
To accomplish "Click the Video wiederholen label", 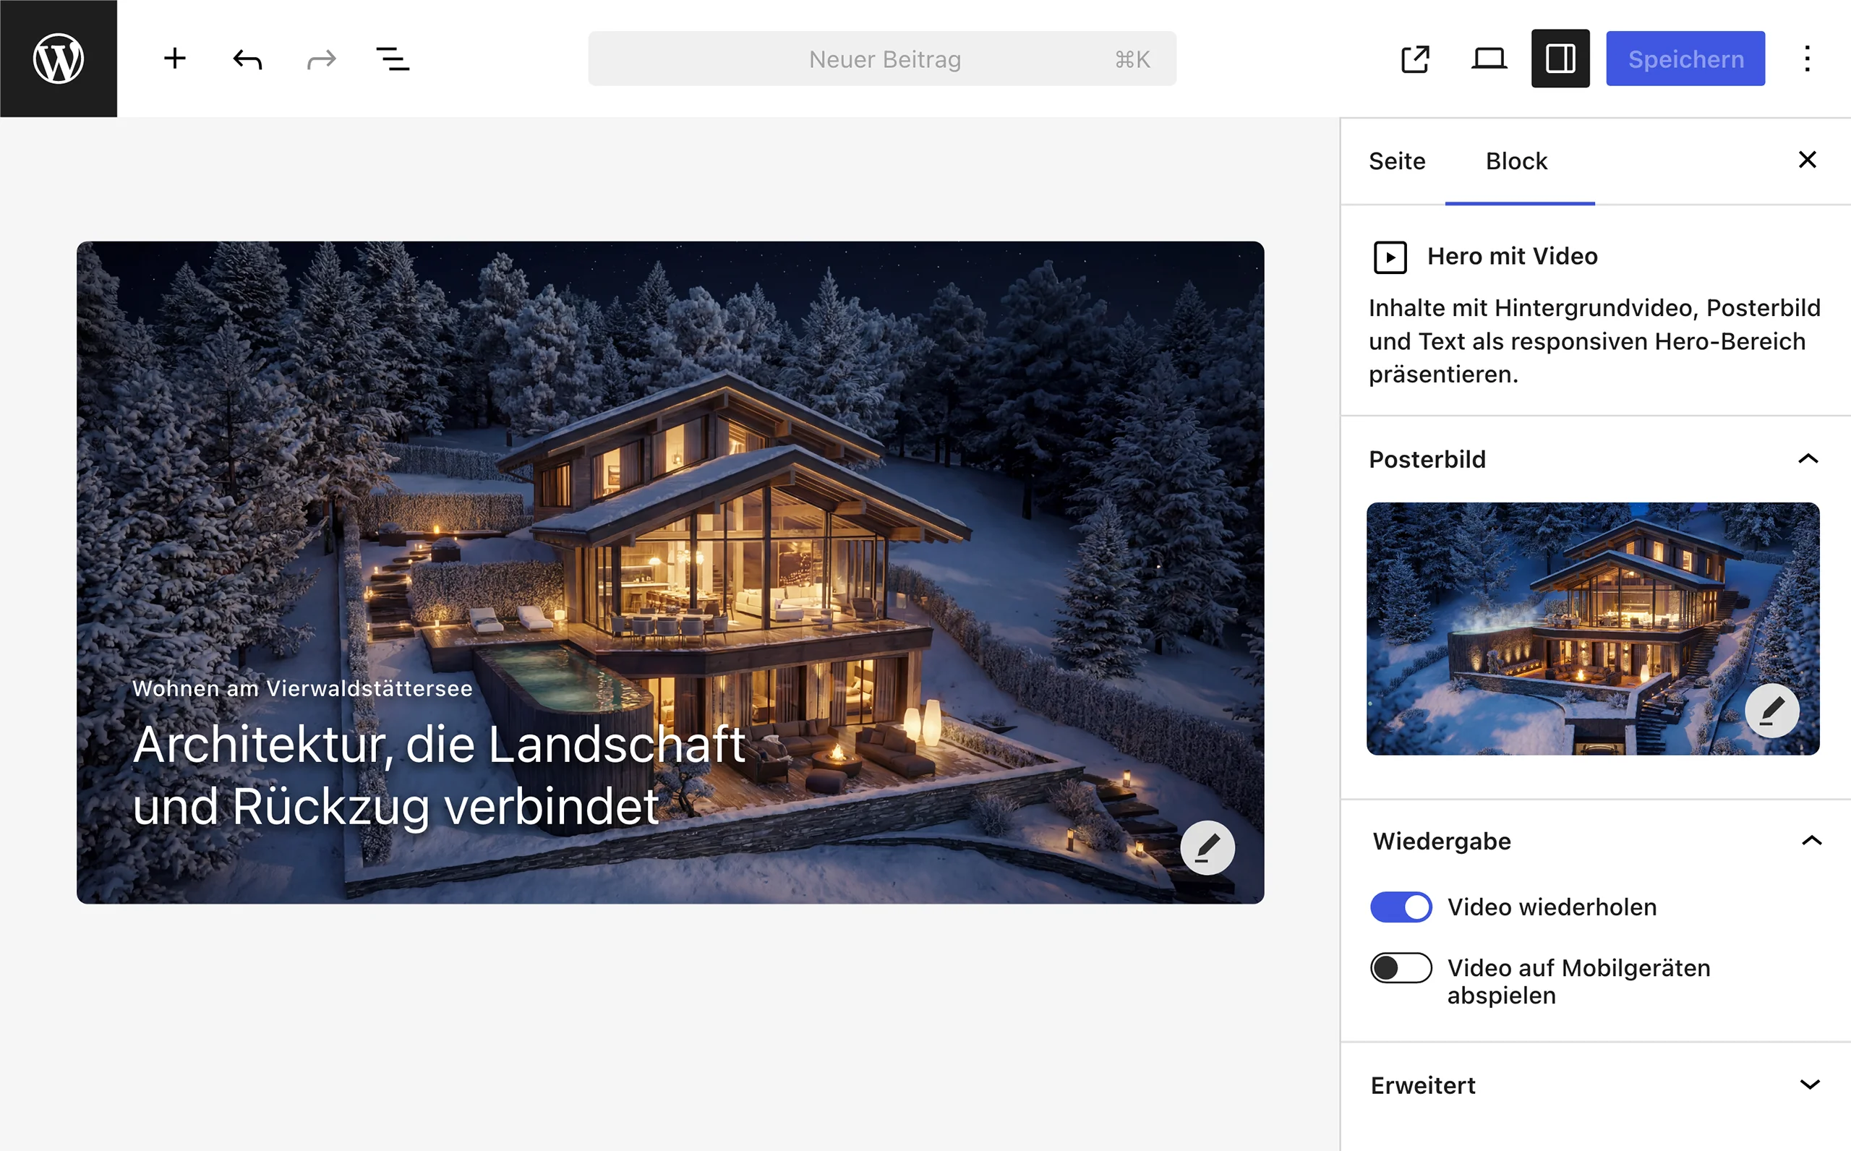I will tap(1552, 907).
